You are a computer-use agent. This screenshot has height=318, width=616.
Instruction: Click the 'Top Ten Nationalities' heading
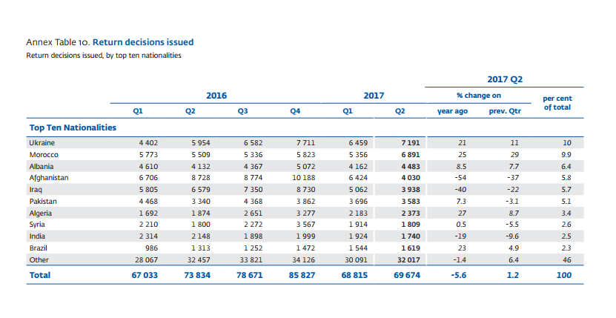[x=72, y=127]
